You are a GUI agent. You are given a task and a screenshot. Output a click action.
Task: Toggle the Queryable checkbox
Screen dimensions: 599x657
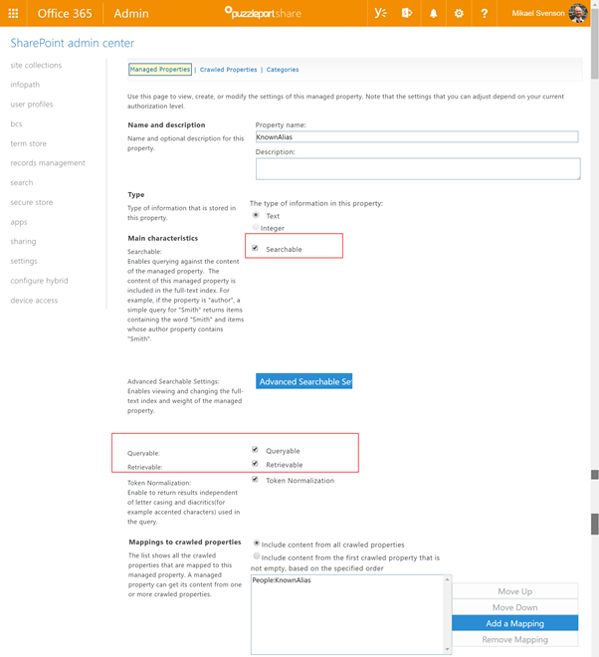(x=255, y=450)
